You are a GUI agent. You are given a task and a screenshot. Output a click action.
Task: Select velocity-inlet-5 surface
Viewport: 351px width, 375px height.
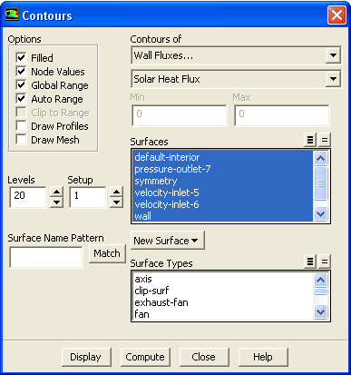tap(223, 192)
